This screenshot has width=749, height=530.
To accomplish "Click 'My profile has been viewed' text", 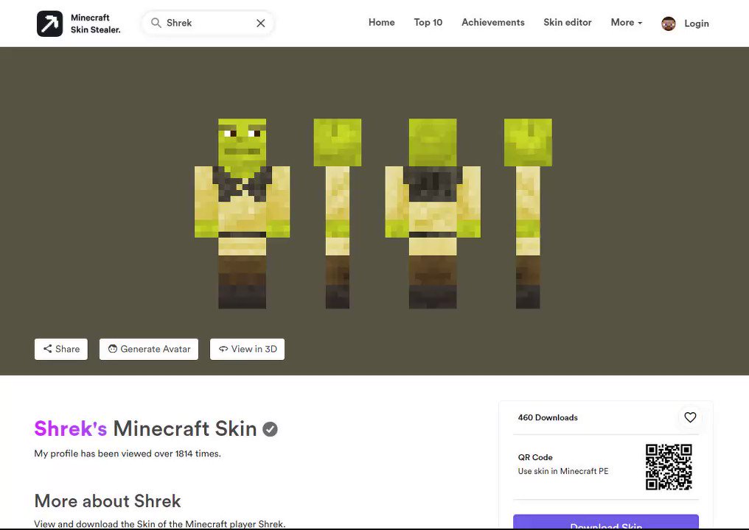I will click(128, 453).
